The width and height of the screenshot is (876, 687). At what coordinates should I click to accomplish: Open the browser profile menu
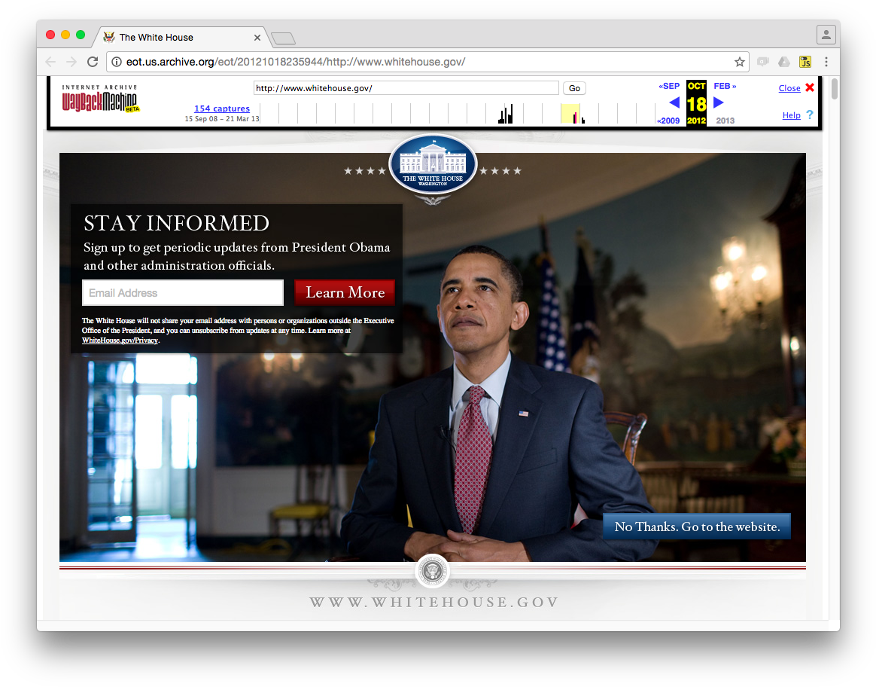click(826, 34)
